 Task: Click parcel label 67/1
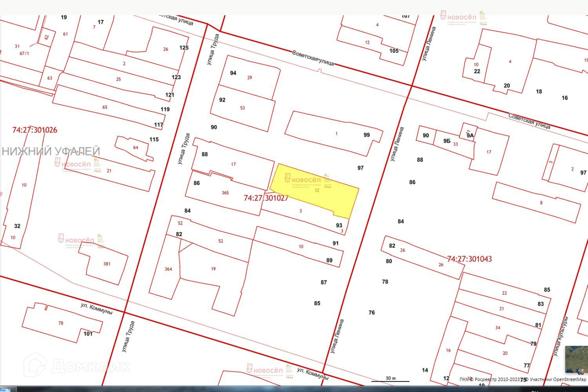pos(24,53)
